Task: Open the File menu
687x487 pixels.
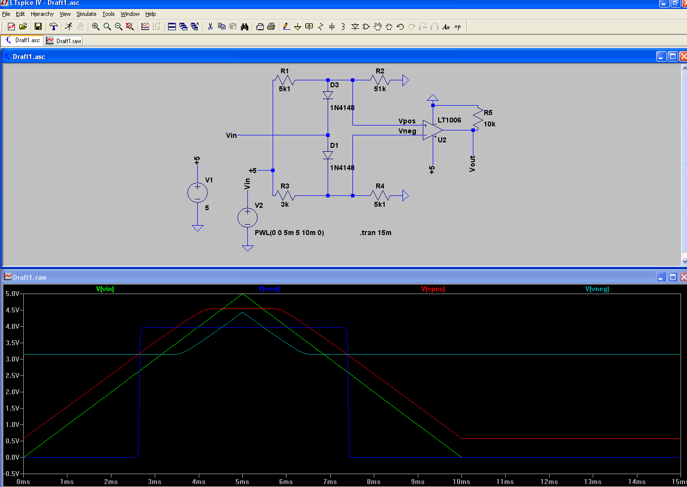Action: tap(6, 14)
